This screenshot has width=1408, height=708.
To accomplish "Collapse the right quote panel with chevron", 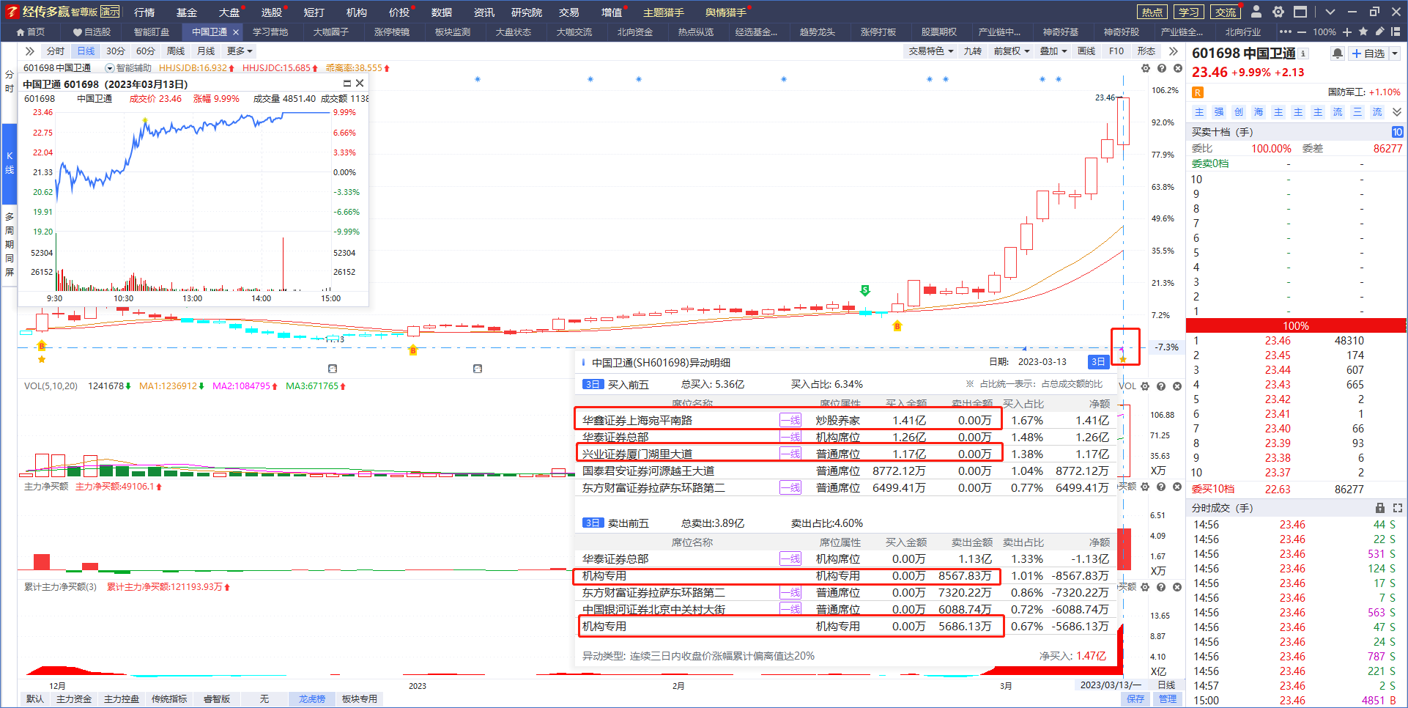I will 1174,51.
